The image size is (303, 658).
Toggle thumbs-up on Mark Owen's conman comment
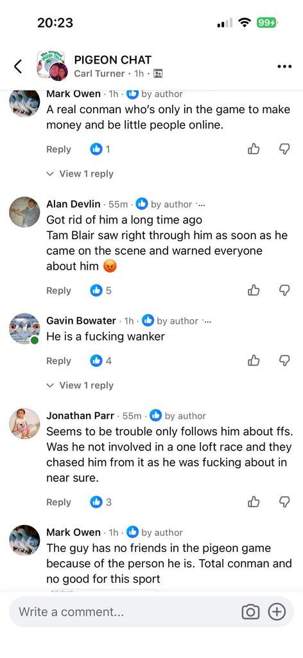254,148
